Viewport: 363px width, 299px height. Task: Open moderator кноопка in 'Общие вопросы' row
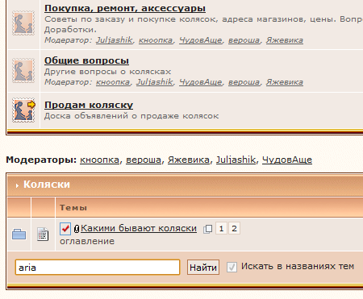point(113,82)
